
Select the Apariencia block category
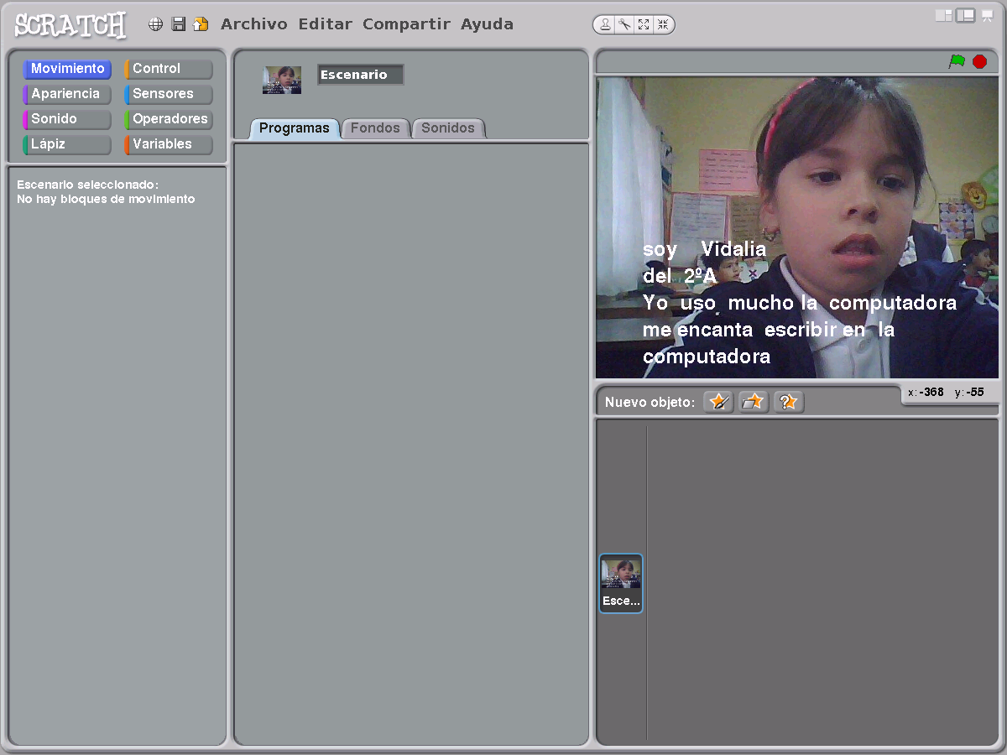click(x=67, y=94)
